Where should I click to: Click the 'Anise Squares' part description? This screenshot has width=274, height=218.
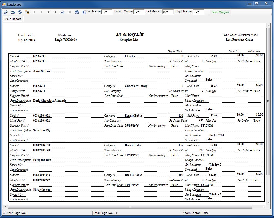pos(42,71)
